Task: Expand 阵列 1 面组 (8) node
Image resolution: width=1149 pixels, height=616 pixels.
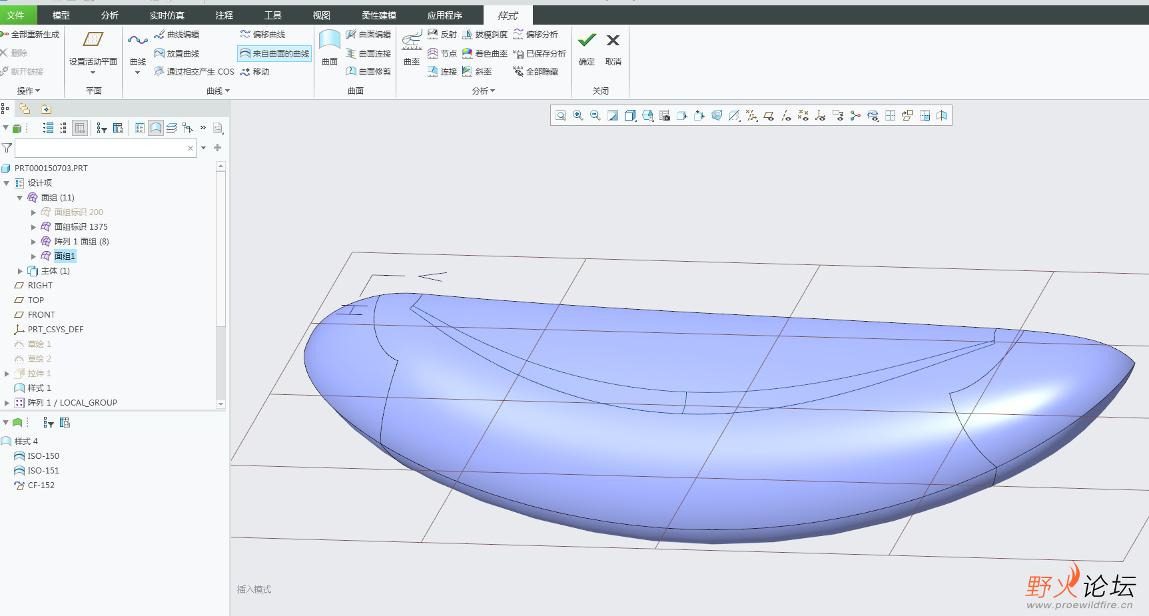Action: [33, 242]
